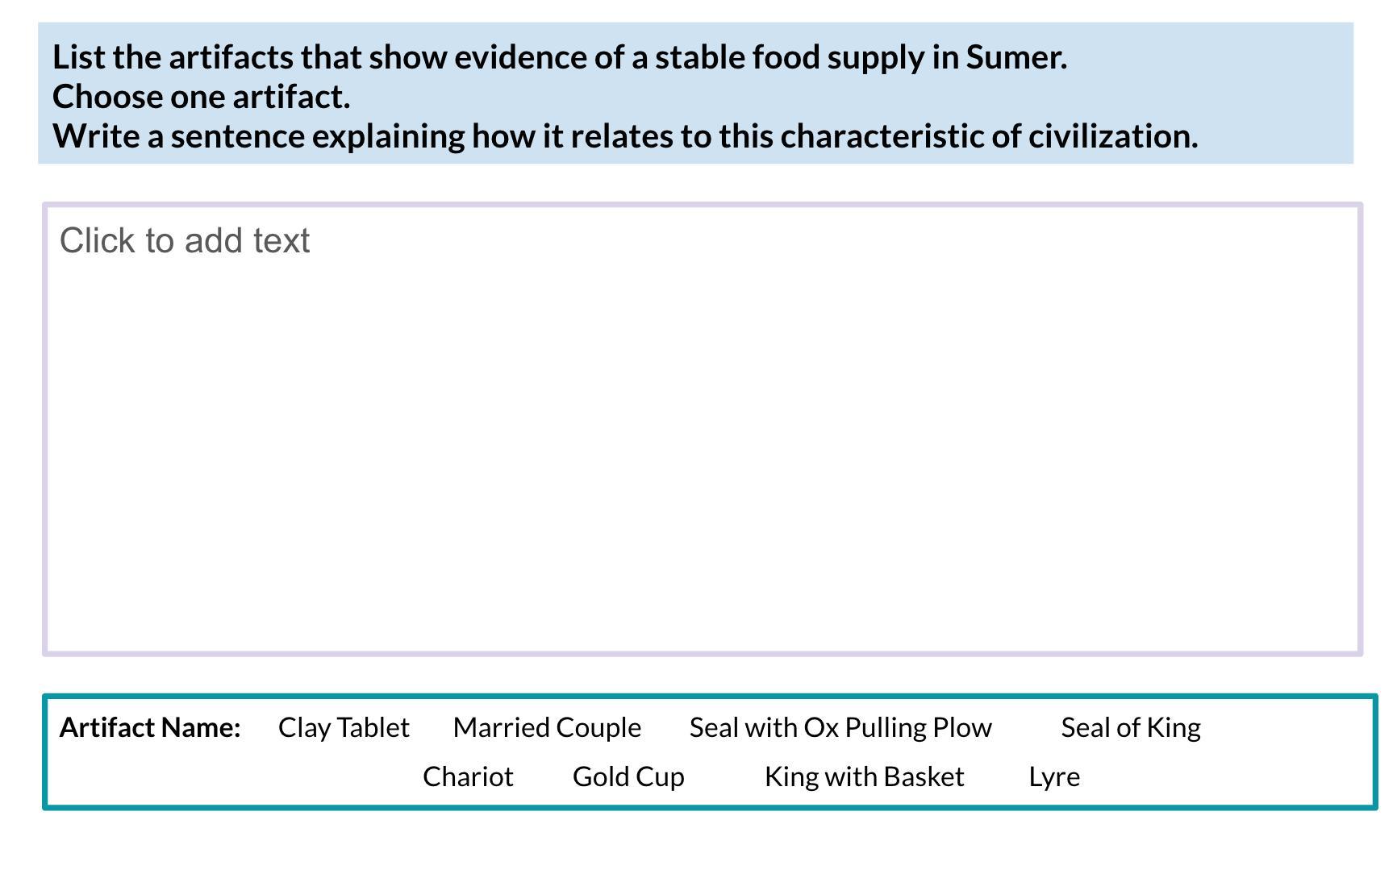Click the Chariot artifact name

468,776
